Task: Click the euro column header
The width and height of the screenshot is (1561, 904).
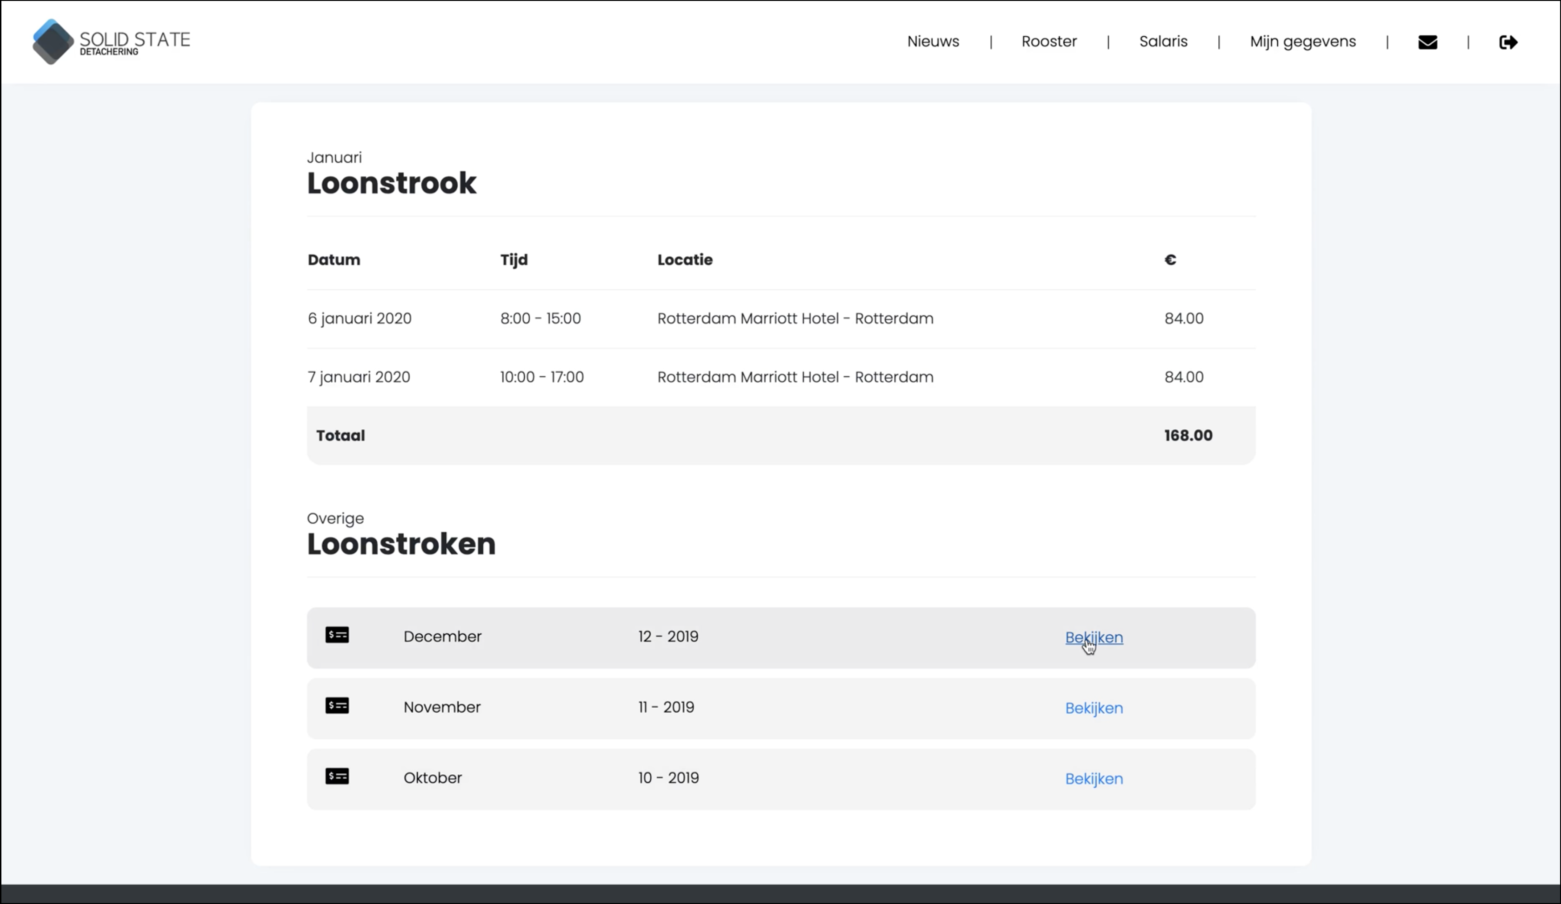Action: pos(1170,260)
